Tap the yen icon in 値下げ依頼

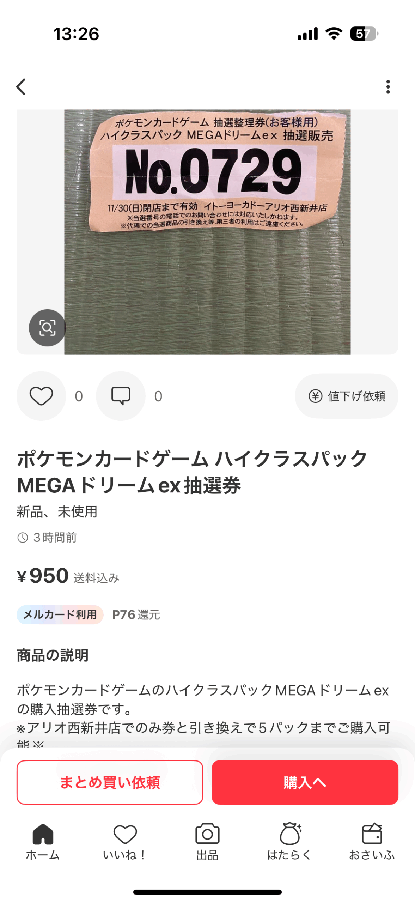(x=315, y=396)
